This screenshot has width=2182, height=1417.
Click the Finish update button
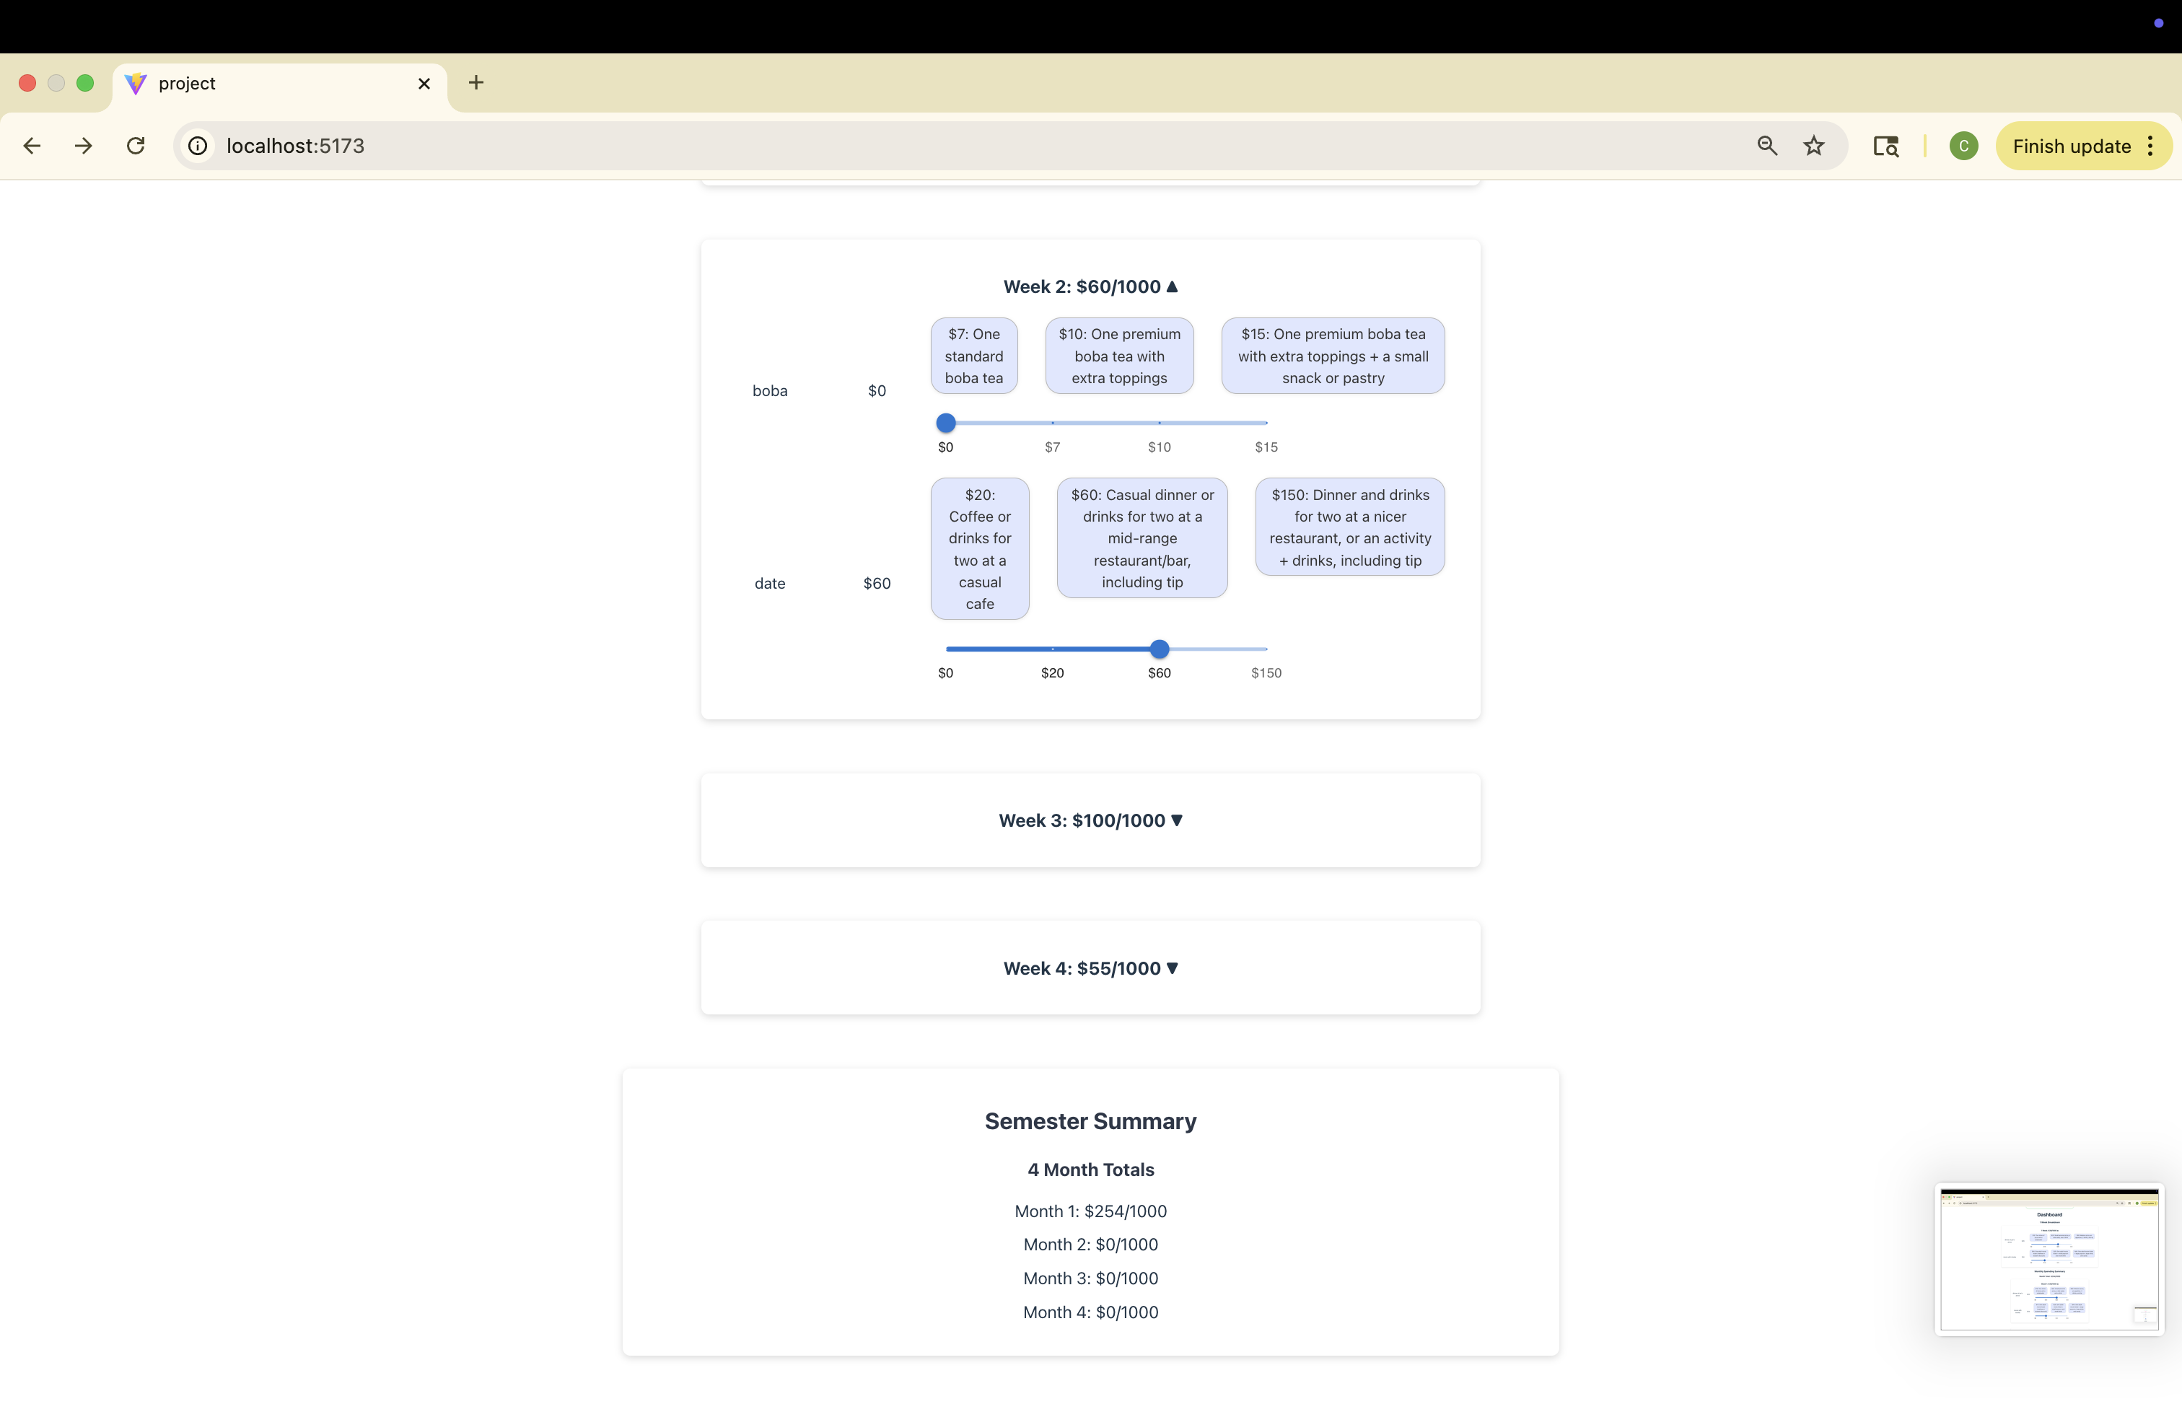2070,146
